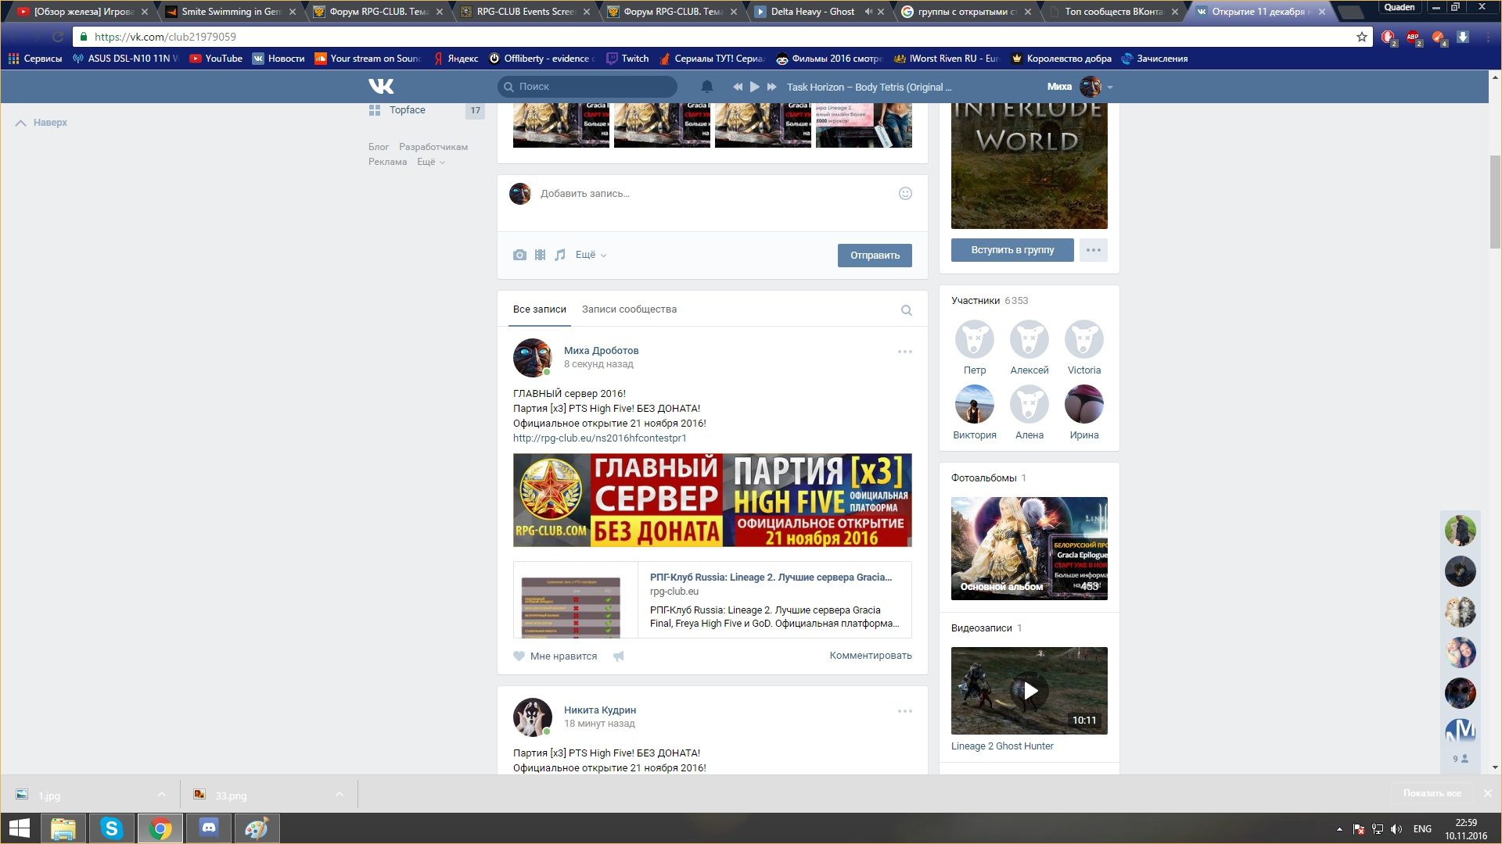Like Миха Дроботов's post

(x=555, y=656)
